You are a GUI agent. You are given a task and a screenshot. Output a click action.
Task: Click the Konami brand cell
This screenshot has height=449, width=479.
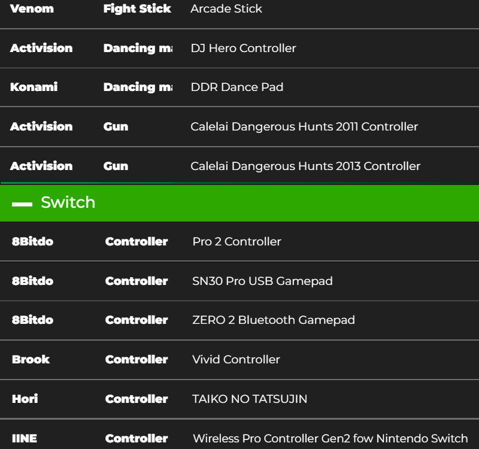(x=34, y=87)
